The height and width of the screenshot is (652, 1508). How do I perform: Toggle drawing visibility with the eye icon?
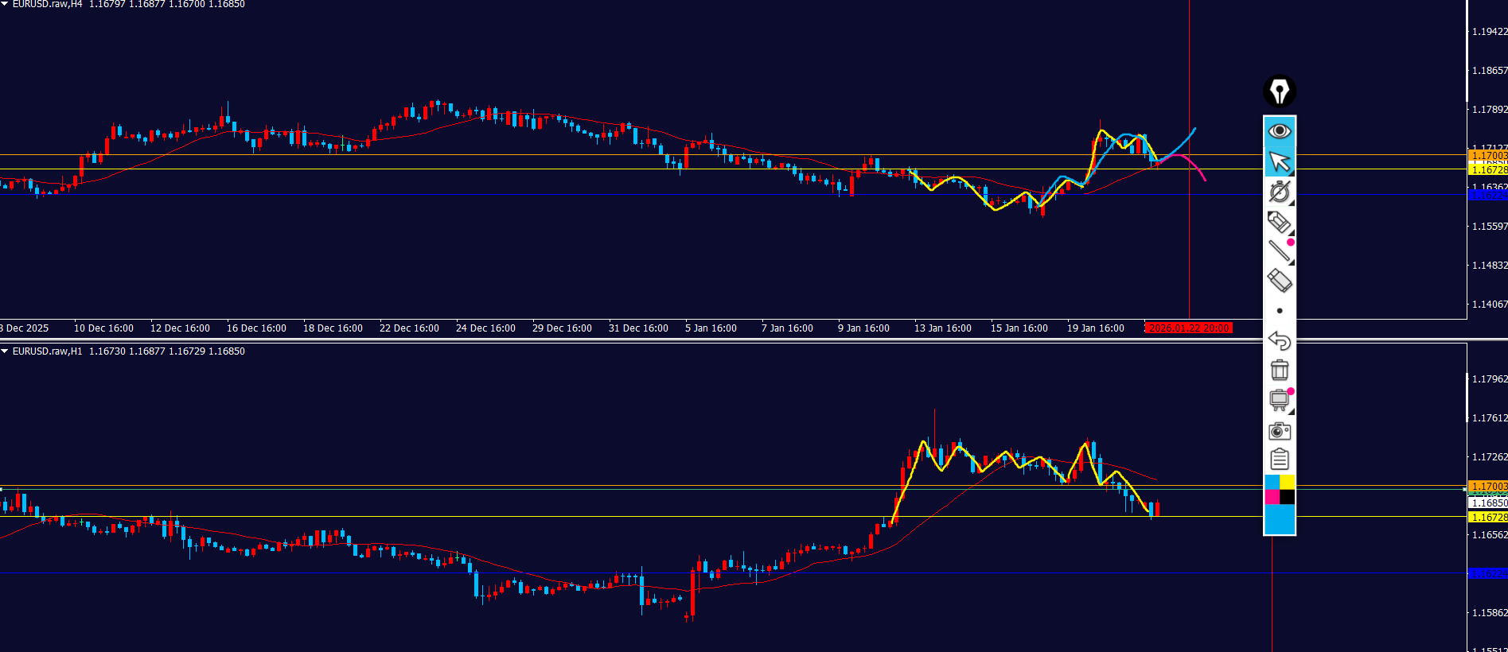click(x=1279, y=130)
